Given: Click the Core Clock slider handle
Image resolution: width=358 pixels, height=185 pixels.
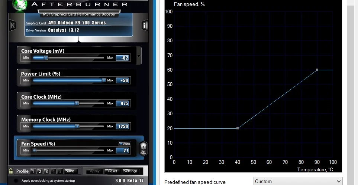Looking at the screenshot, I should pos(77,103).
